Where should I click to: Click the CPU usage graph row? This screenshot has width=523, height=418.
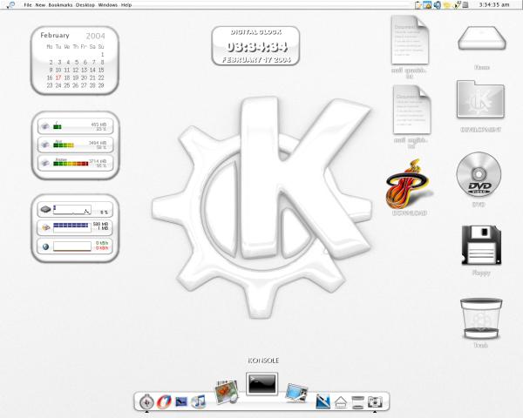[x=75, y=209]
